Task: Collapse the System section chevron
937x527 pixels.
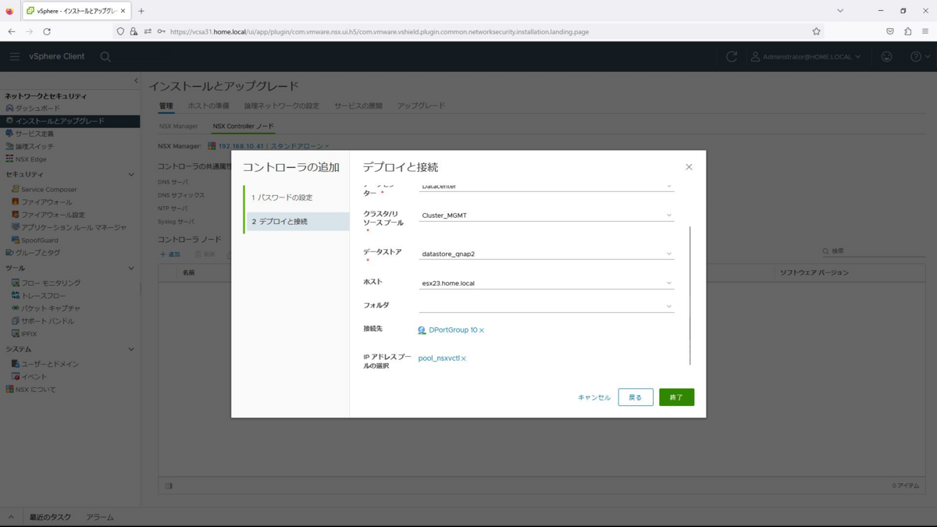Action: (130, 349)
